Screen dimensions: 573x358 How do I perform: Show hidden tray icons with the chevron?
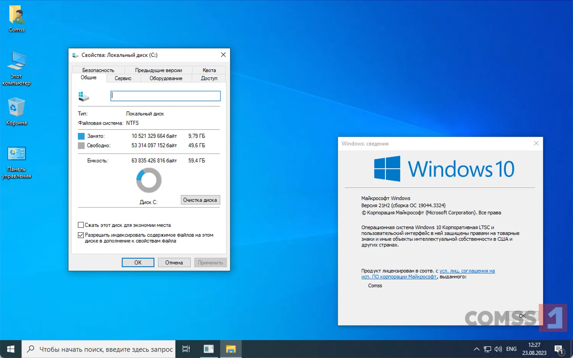[476, 349]
